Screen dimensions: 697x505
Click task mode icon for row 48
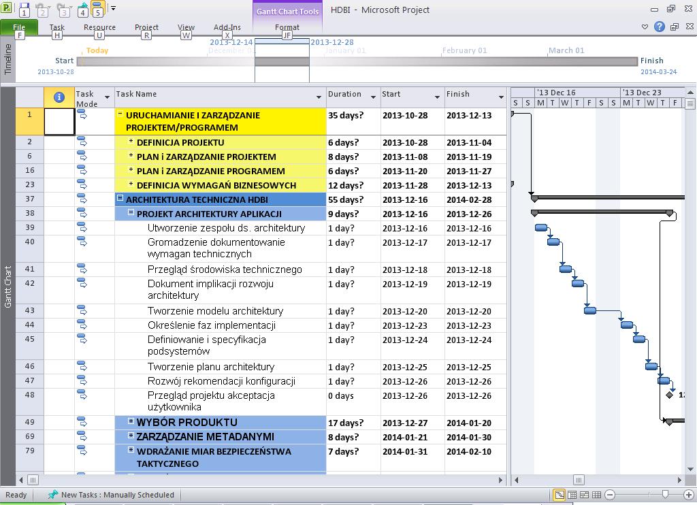coord(82,394)
